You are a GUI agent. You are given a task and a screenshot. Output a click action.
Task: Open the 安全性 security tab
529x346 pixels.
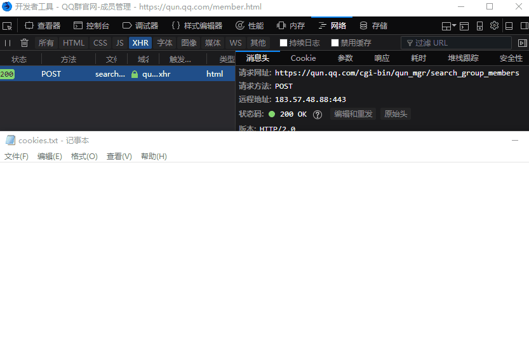coord(511,58)
